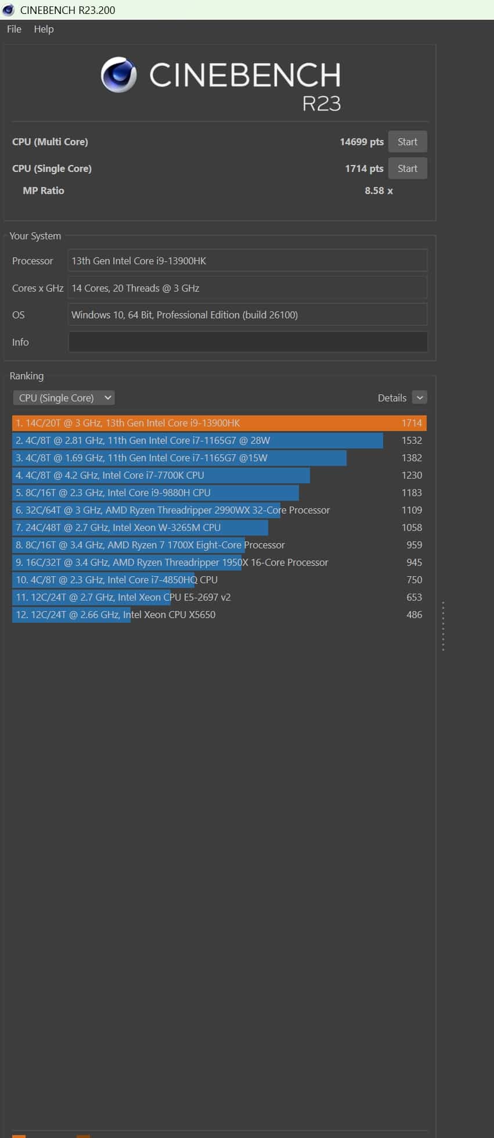
Task: Open the Help menu
Action: coord(44,29)
